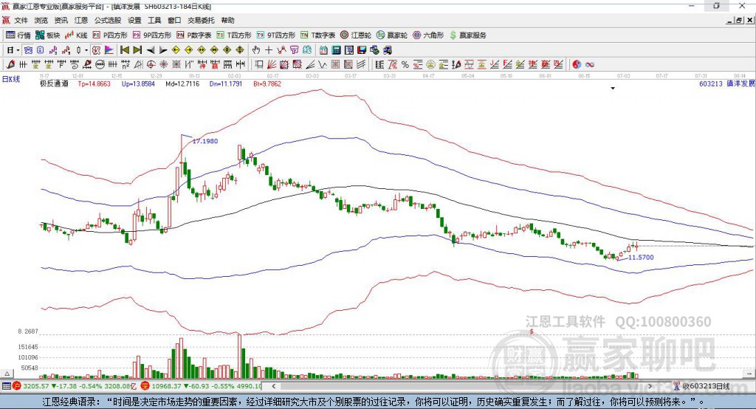Click the black right arrow icon
The image size is (756, 409).
163,50
